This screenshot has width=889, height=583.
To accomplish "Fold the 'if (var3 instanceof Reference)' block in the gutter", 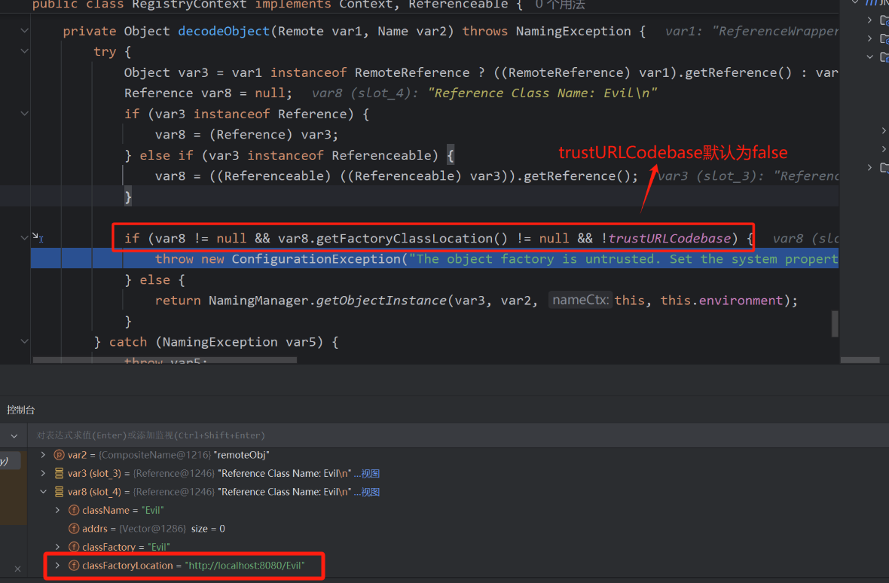I will point(24,113).
